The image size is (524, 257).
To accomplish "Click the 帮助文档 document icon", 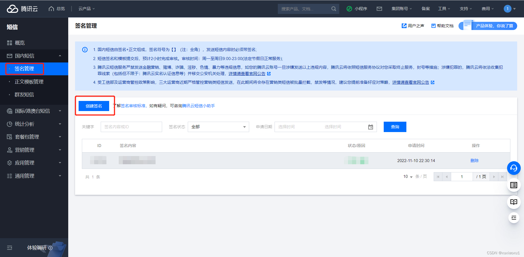I will pos(433,26).
